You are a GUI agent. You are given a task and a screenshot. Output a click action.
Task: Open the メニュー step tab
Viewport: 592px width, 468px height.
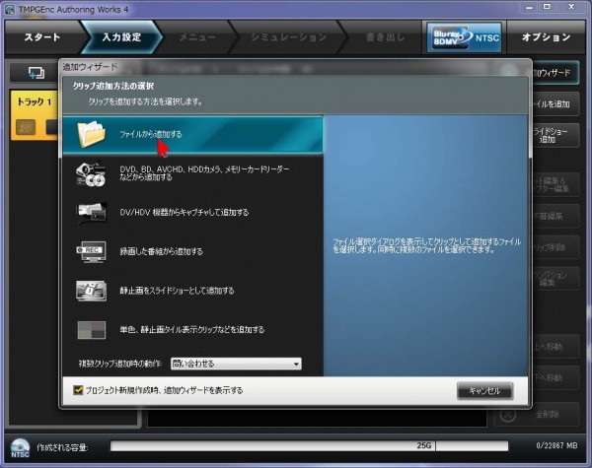[x=197, y=37]
